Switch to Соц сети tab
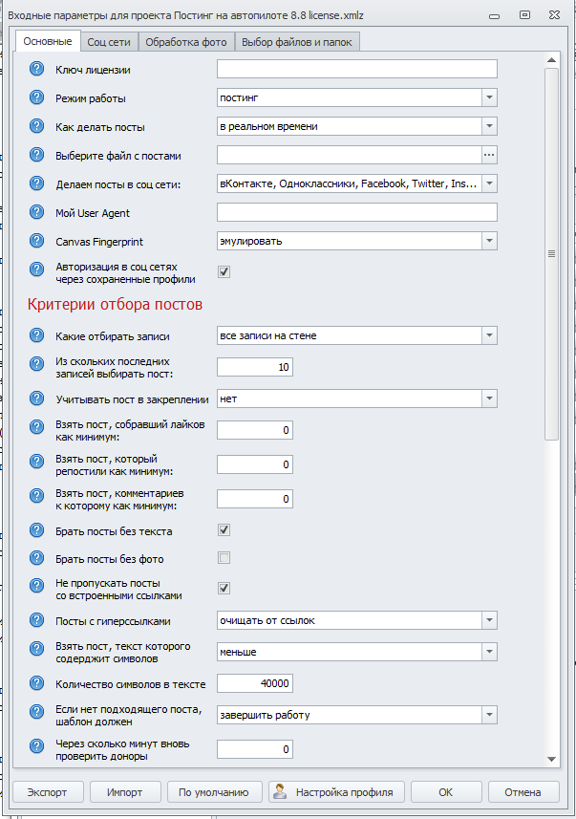 click(x=109, y=42)
